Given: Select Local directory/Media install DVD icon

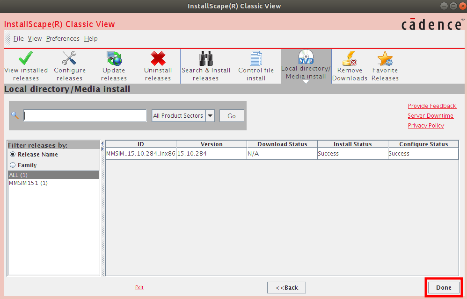Looking at the screenshot, I should [x=306, y=65].
